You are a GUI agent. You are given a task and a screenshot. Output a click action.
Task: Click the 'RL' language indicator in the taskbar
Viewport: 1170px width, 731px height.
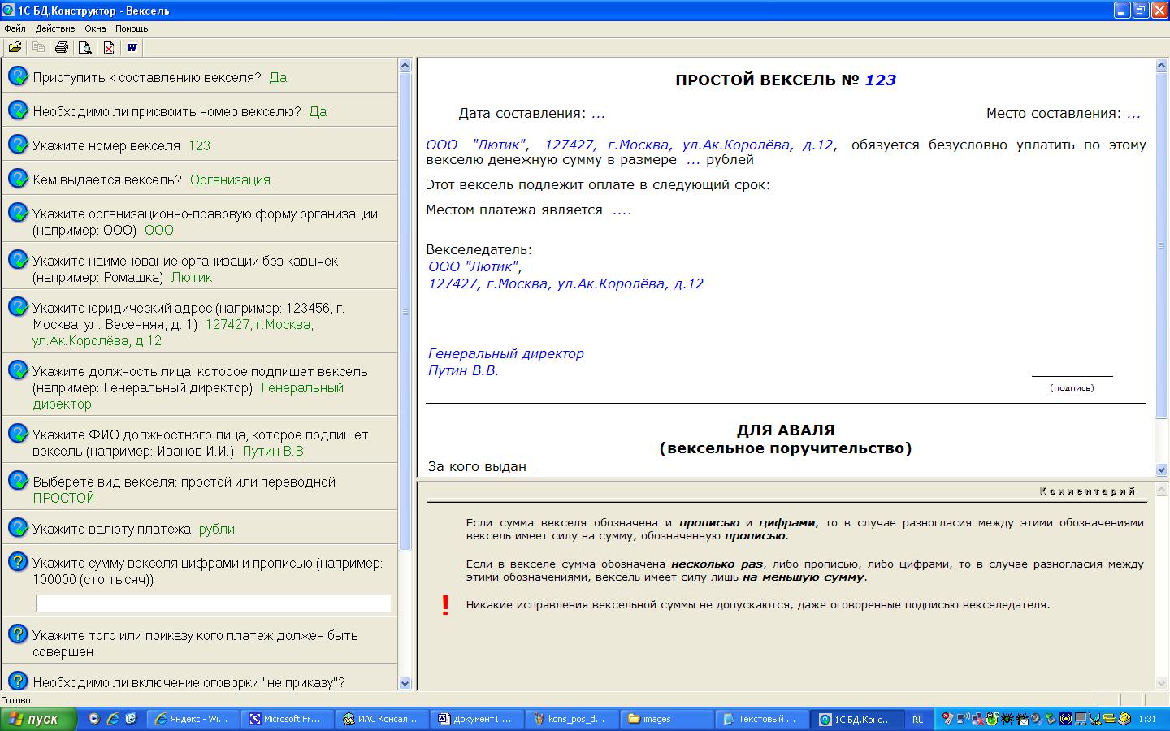coord(917,719)
